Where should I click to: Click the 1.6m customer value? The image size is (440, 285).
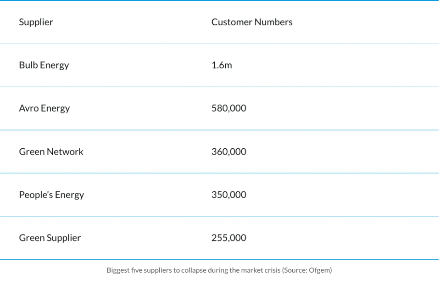point(222,65)
